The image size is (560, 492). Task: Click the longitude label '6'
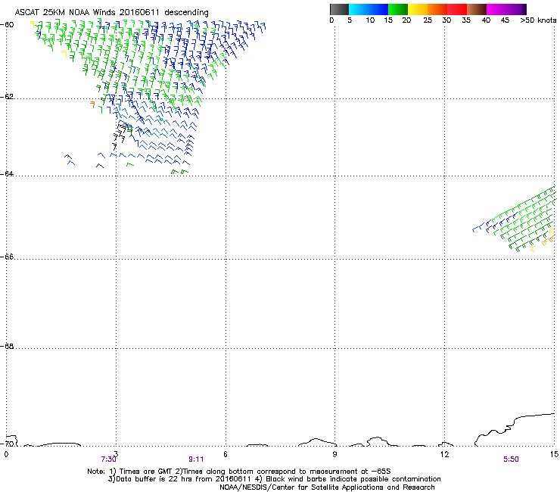[226, 454]
